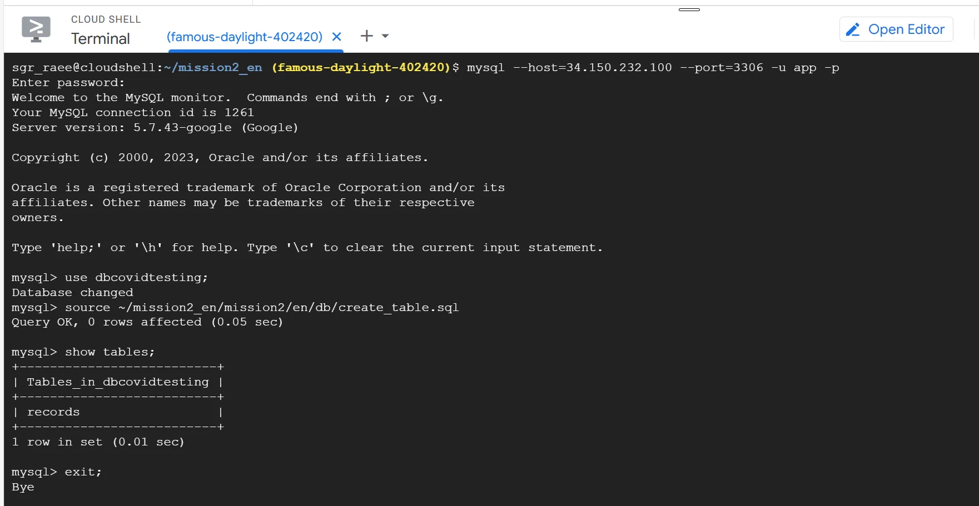
Task: Click 'Welcome to the MySQL monitor' line
Action: [227, 97]
